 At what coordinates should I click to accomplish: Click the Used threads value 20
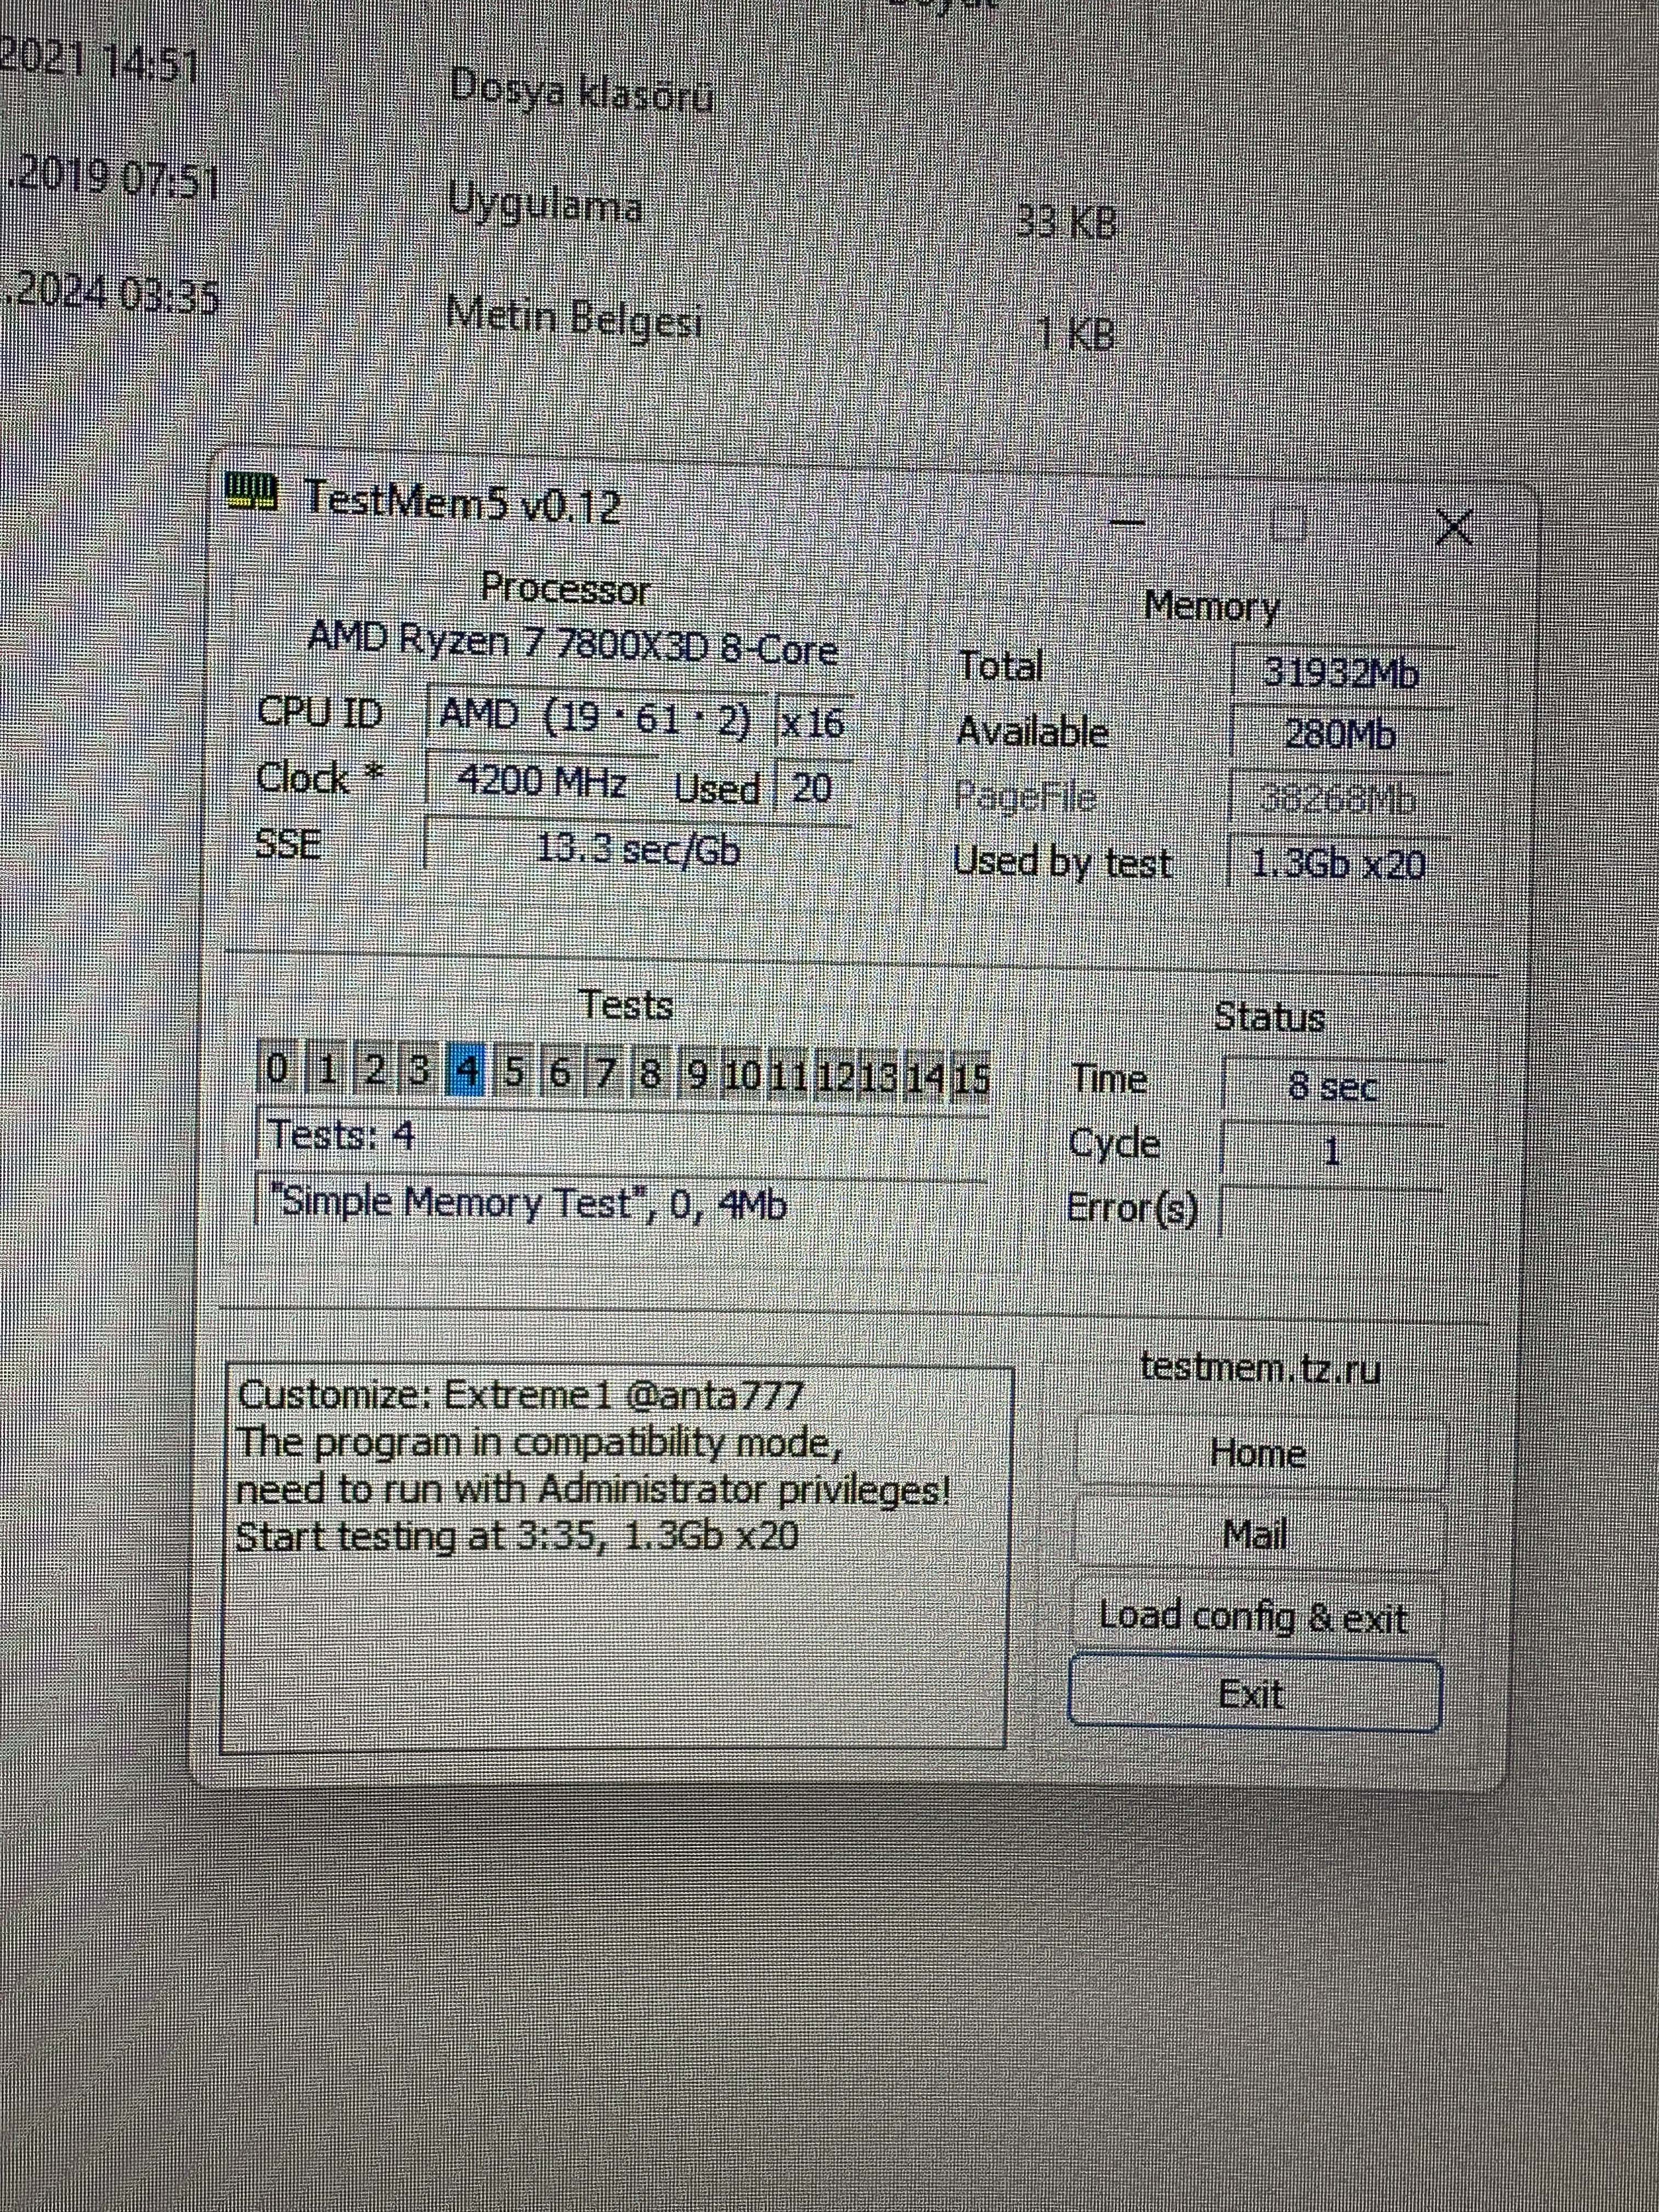(812, 787)
